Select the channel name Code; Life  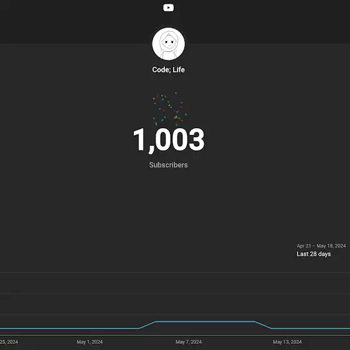[168, 69]
